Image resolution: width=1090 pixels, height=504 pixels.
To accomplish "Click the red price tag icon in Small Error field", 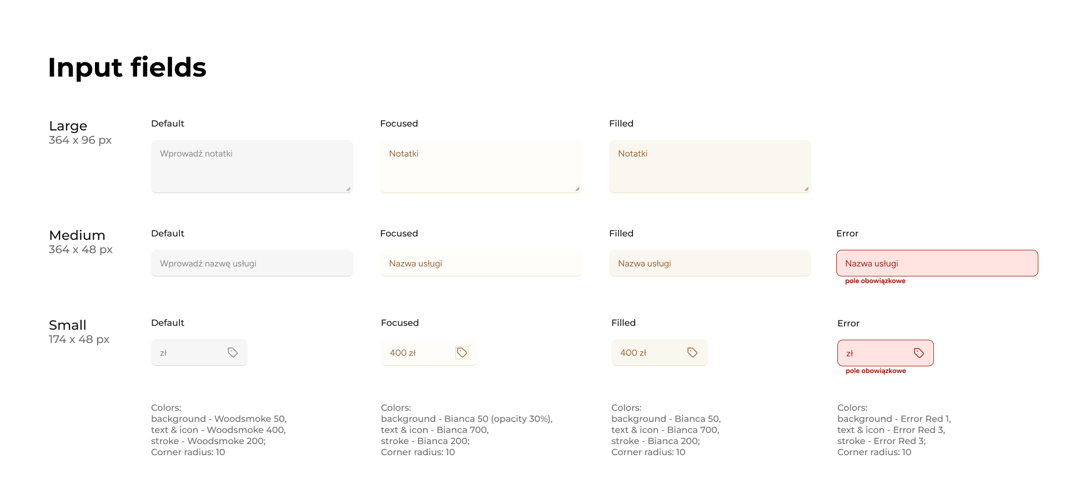I will (x=919, y=353).
